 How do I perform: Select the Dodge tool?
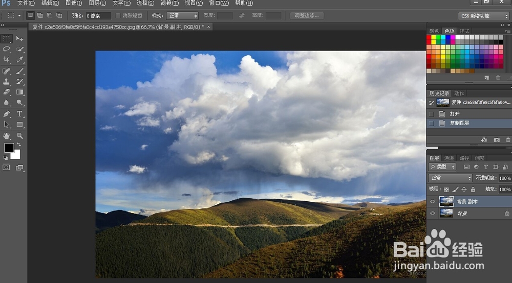(x=19, y=103)
